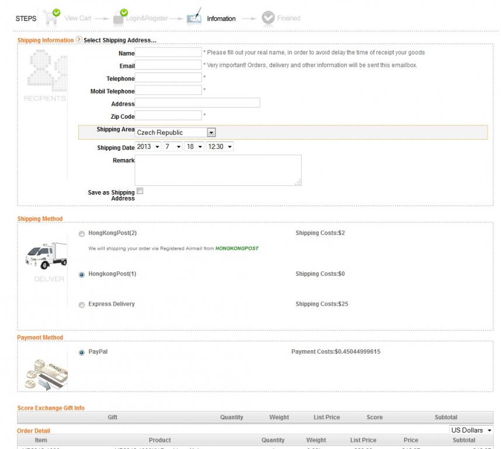Expand the US Dollars currency selector

pyautogui.click(x=471, y=430)
